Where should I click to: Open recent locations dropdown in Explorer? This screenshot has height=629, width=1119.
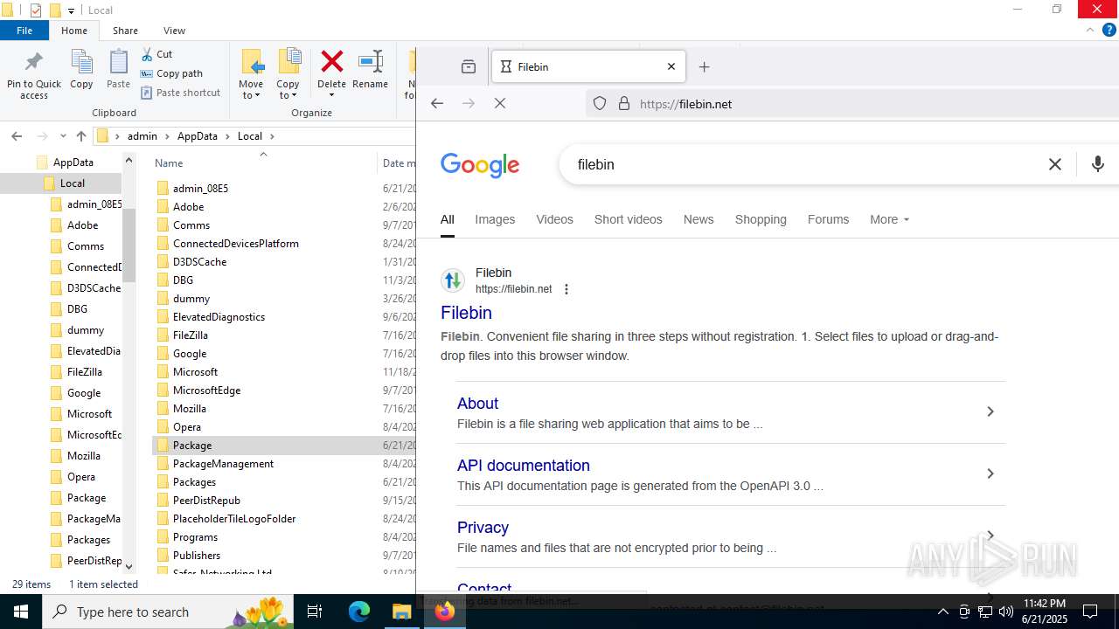(x=63, y=136)
